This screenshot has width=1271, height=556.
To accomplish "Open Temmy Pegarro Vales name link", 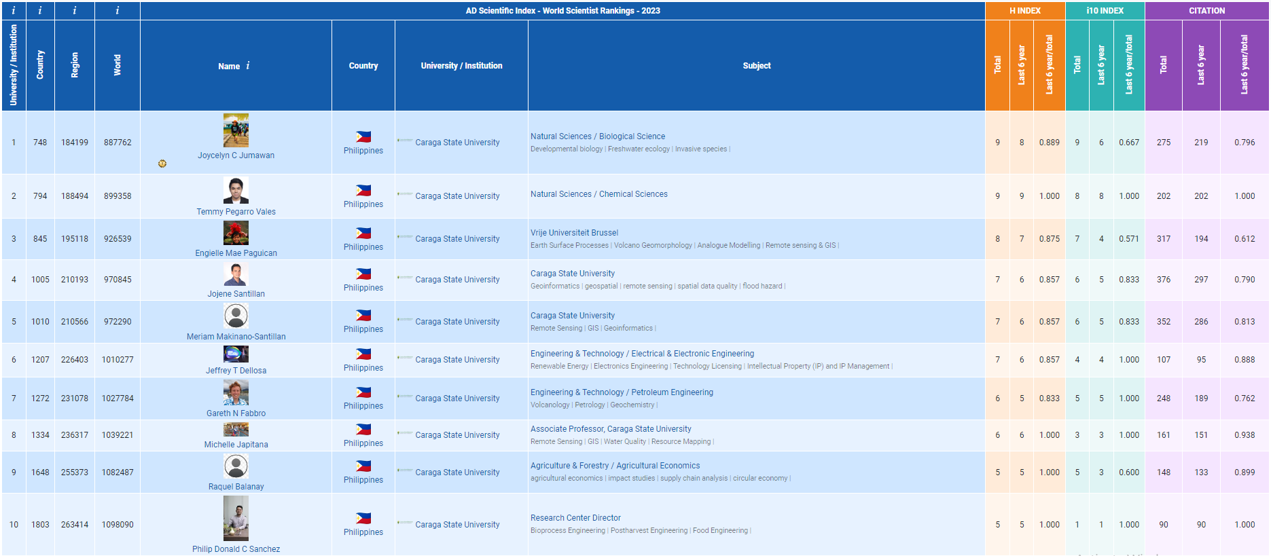I will click(x=236, y=212).
